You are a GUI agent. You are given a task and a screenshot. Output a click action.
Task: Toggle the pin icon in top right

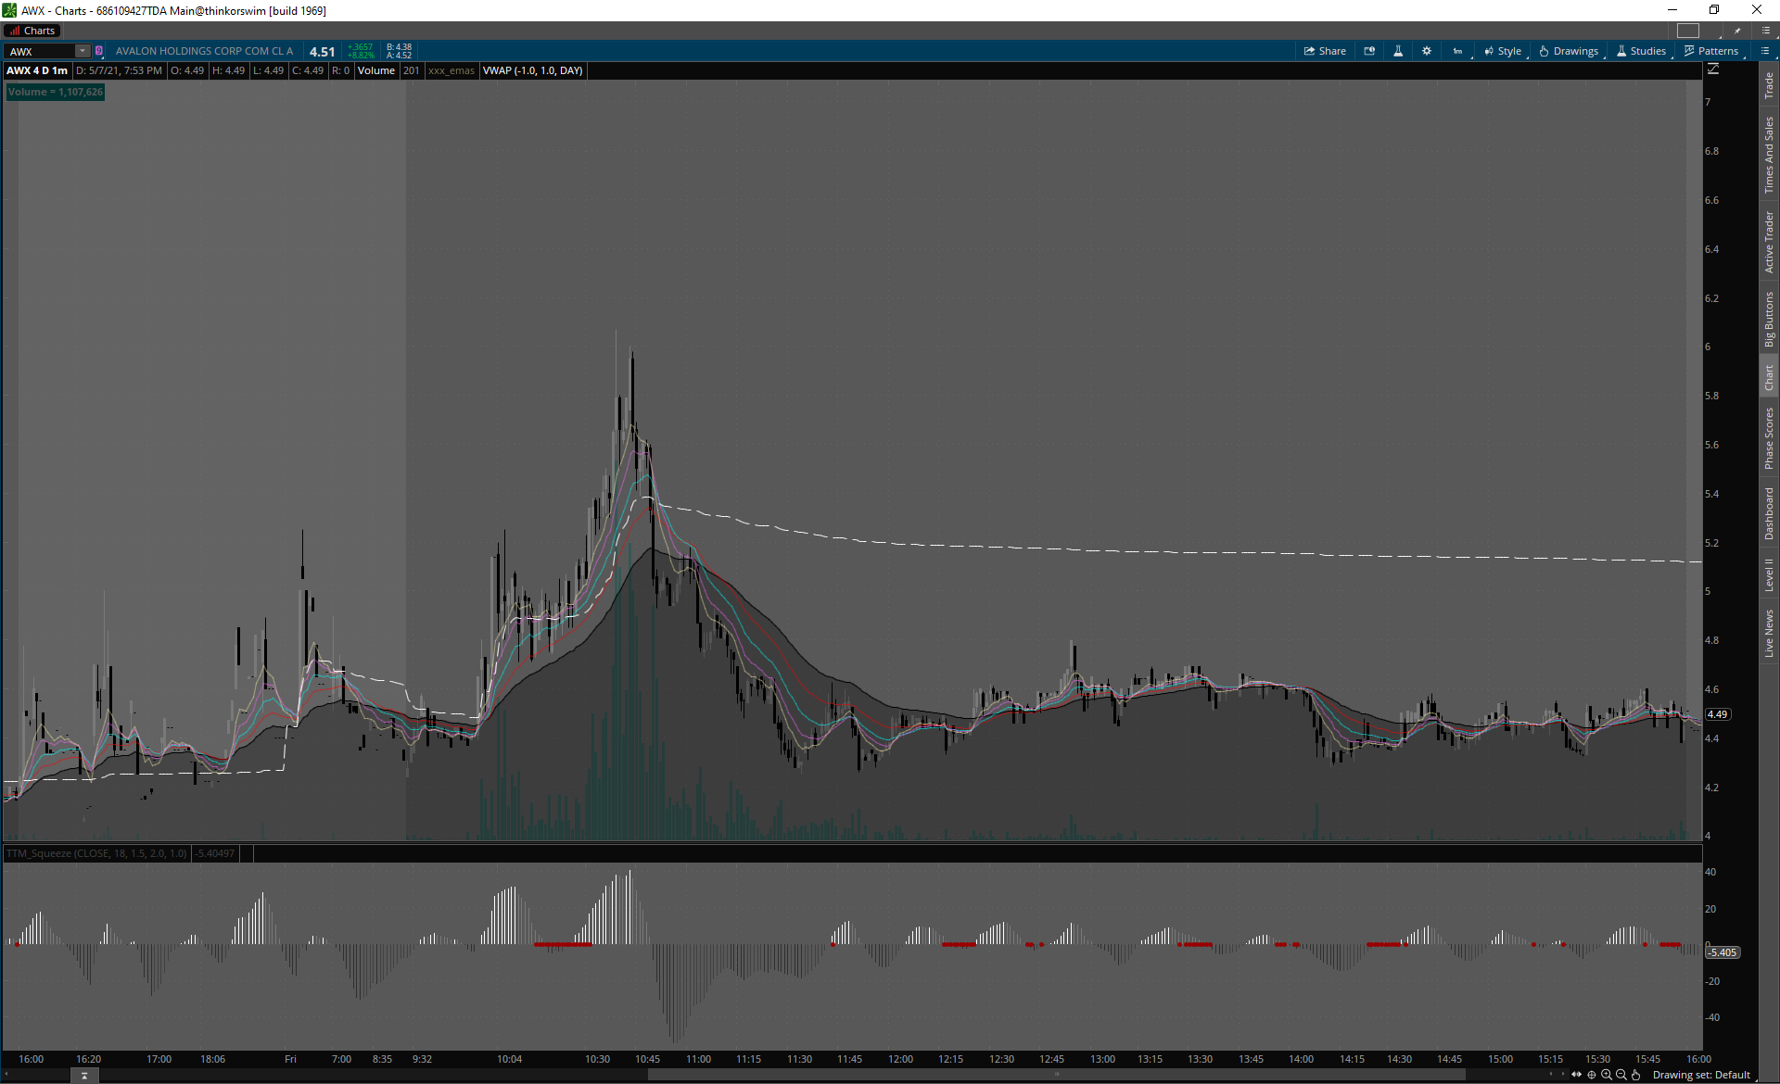click(1737, 31)
